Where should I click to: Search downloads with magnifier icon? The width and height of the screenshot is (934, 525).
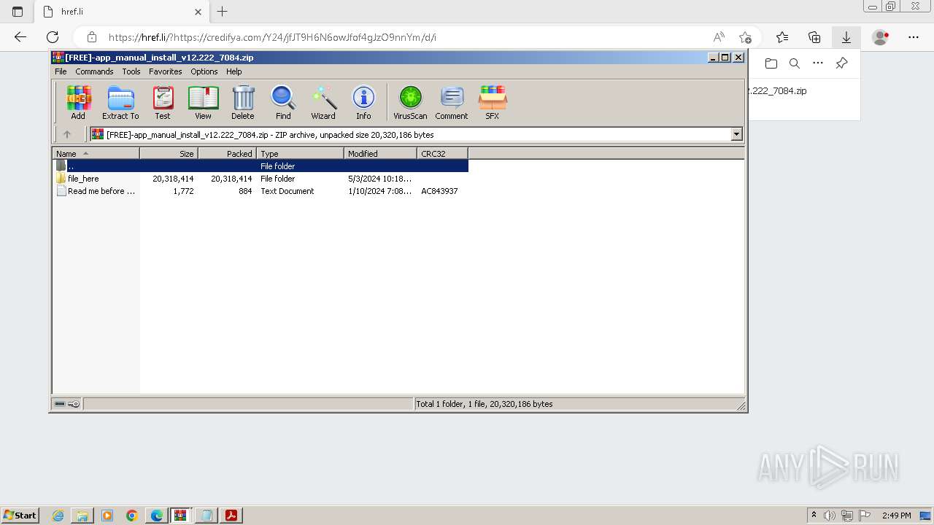click(795, 63)
